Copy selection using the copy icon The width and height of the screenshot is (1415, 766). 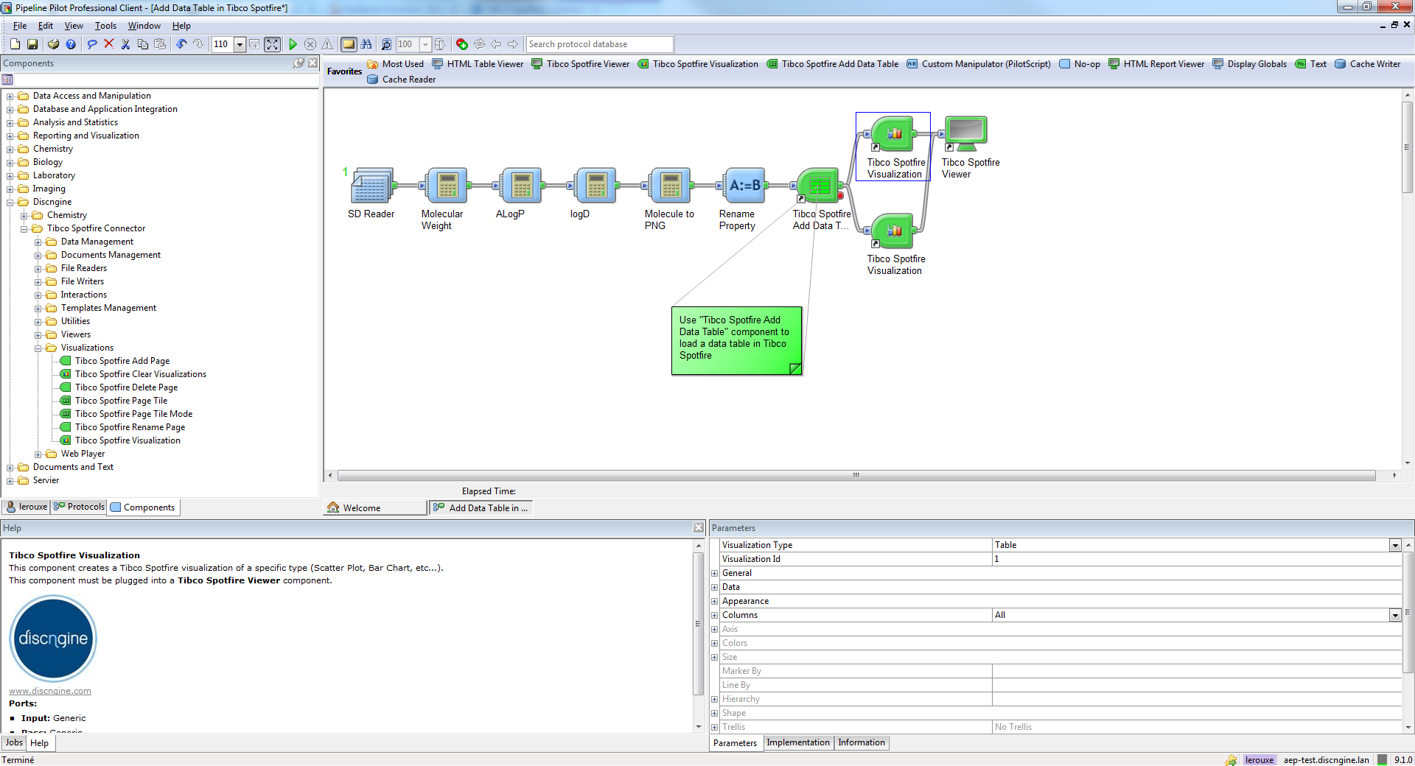pyautogui.click(x=143, y=44)
